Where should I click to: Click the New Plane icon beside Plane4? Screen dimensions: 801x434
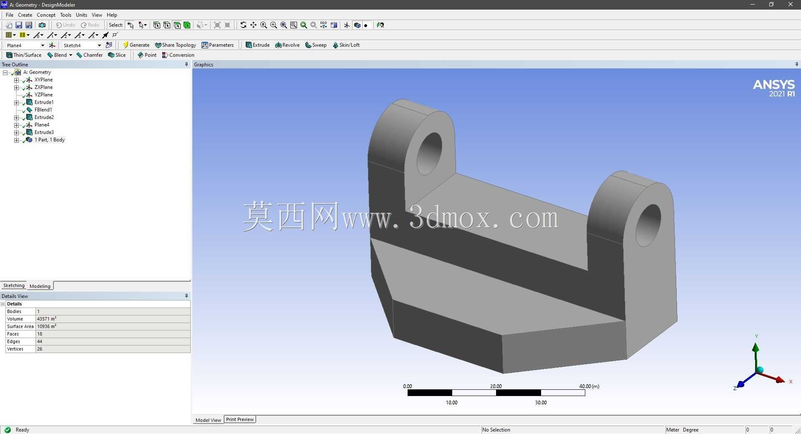52,45
